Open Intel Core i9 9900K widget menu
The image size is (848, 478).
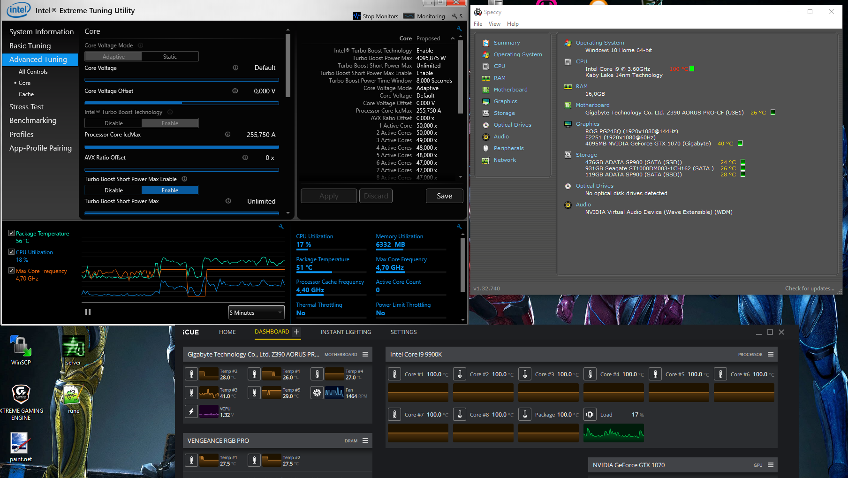(x=771, y=354)
